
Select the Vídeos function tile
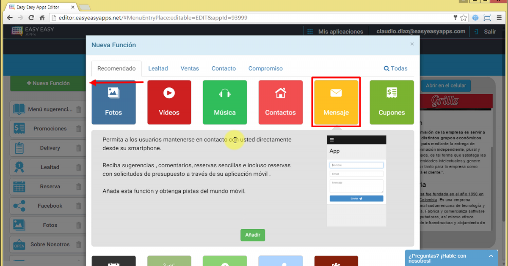point(169,102)
